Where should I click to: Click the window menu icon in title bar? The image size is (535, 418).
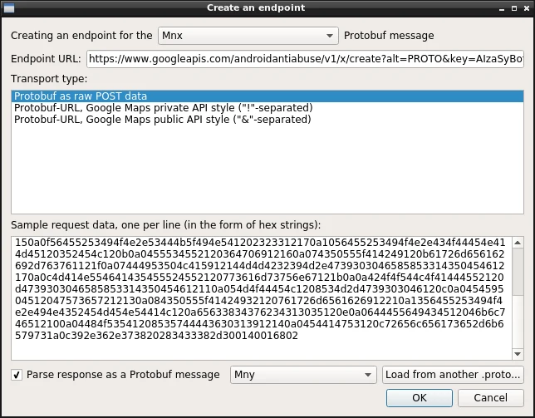coord(9,7)
